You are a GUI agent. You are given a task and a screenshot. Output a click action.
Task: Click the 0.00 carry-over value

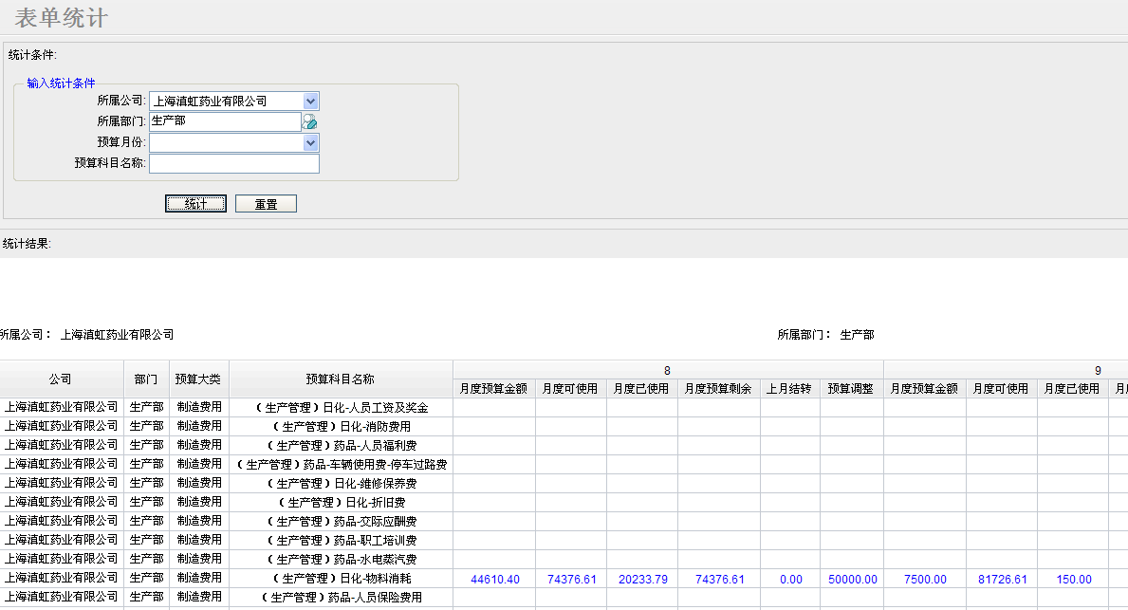click(x=790, y=579)
